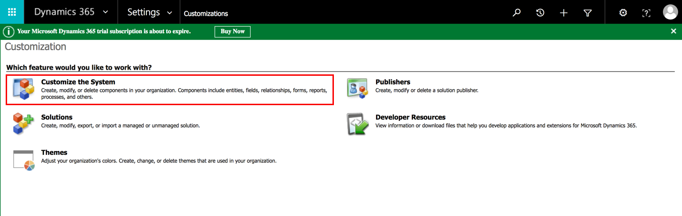Open Customize the System link
Image resolution: width=682 pixels, height=216 pixels.
78,82
